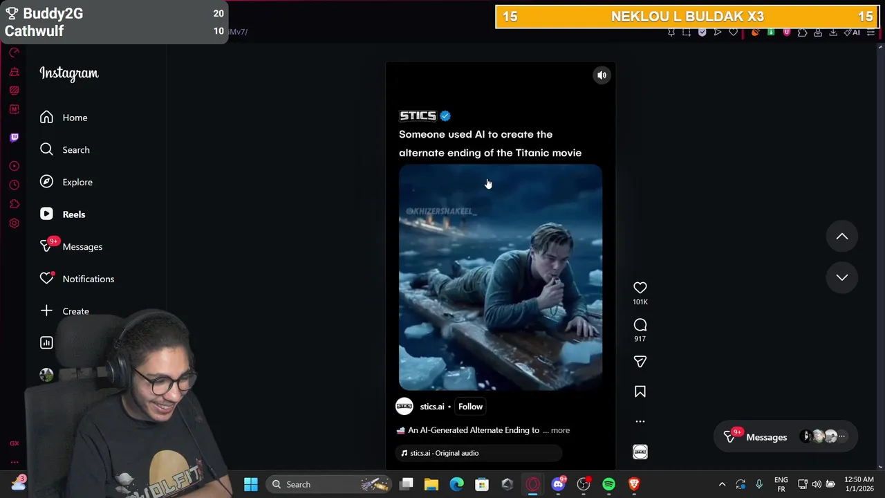Save reel with bookmark icon

640,392
